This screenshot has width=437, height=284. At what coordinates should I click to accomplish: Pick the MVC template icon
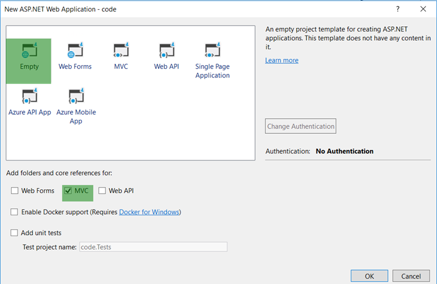tap(121, 51)
